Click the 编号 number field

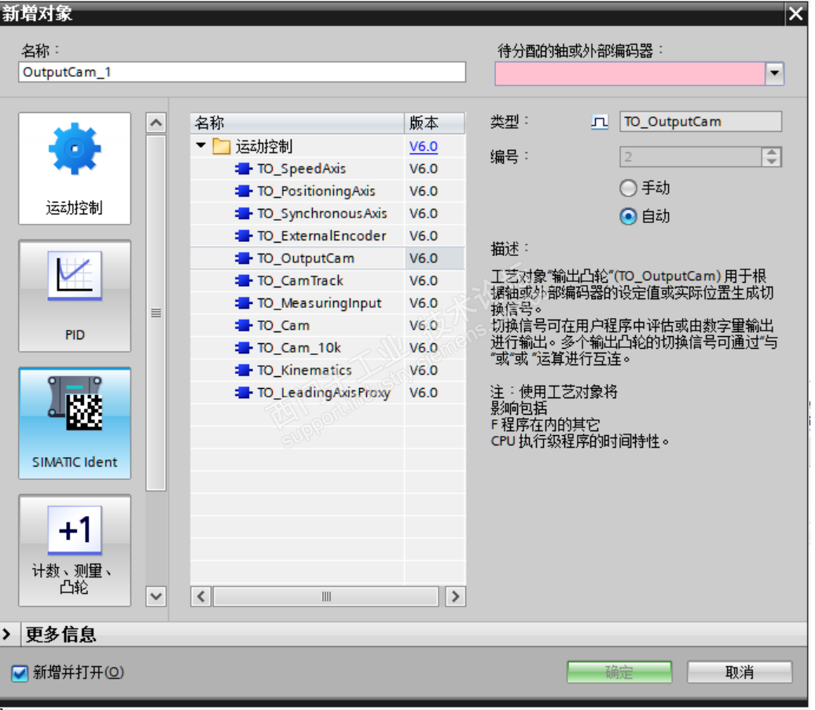point(691,156)
